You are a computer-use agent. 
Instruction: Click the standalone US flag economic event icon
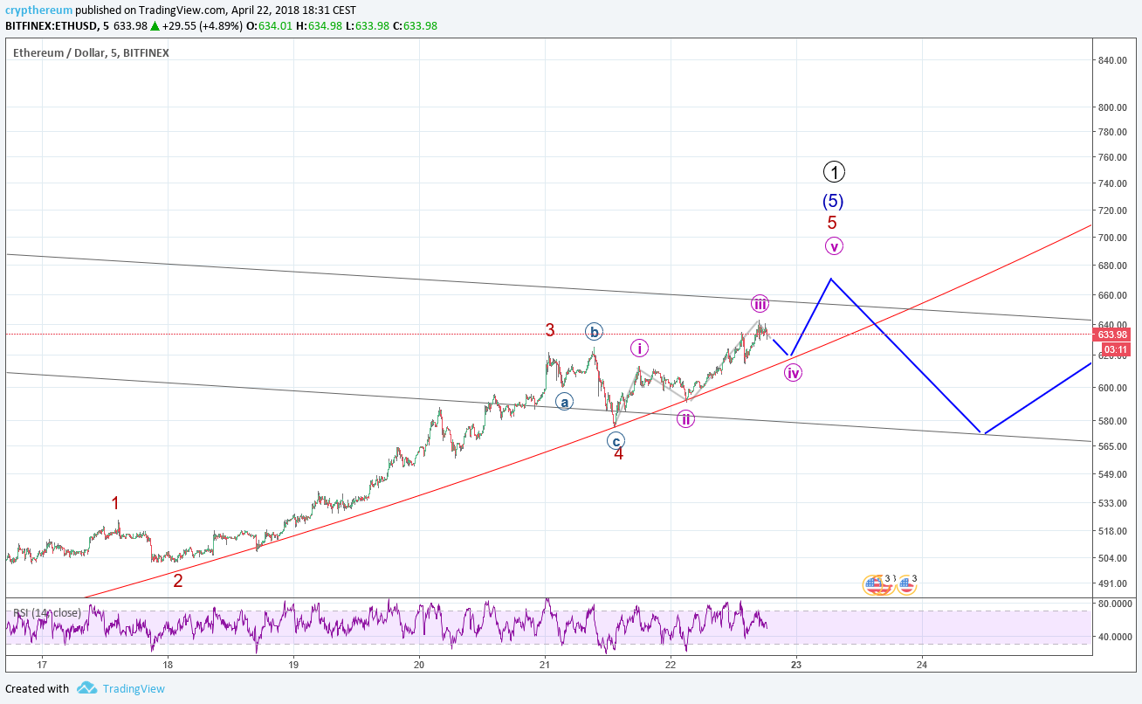point(906,585)
